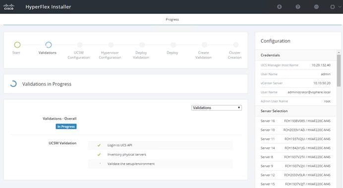Screen dimensions: 343x188
Task: Click the UCSM Validation label
Action: (62, 143)
